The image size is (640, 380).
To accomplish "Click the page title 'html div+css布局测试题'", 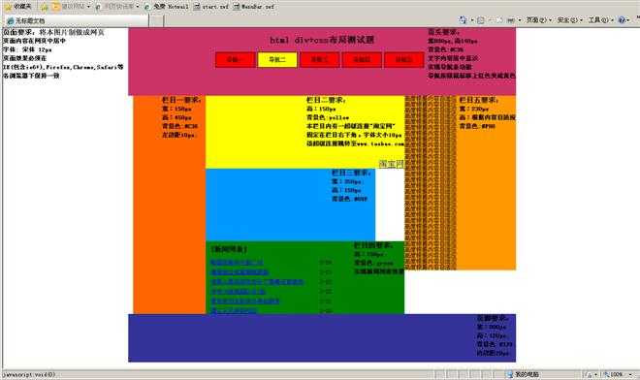I will click(x=322, y=40).
